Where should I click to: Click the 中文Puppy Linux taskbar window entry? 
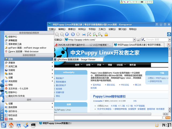click(55, 123)
